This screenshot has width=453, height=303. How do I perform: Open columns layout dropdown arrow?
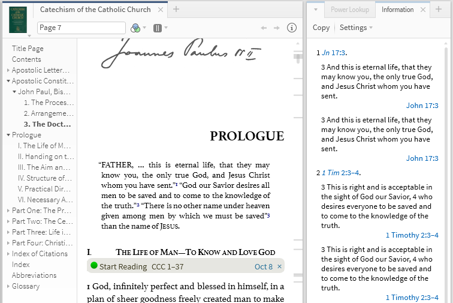[x=166, y=28]
